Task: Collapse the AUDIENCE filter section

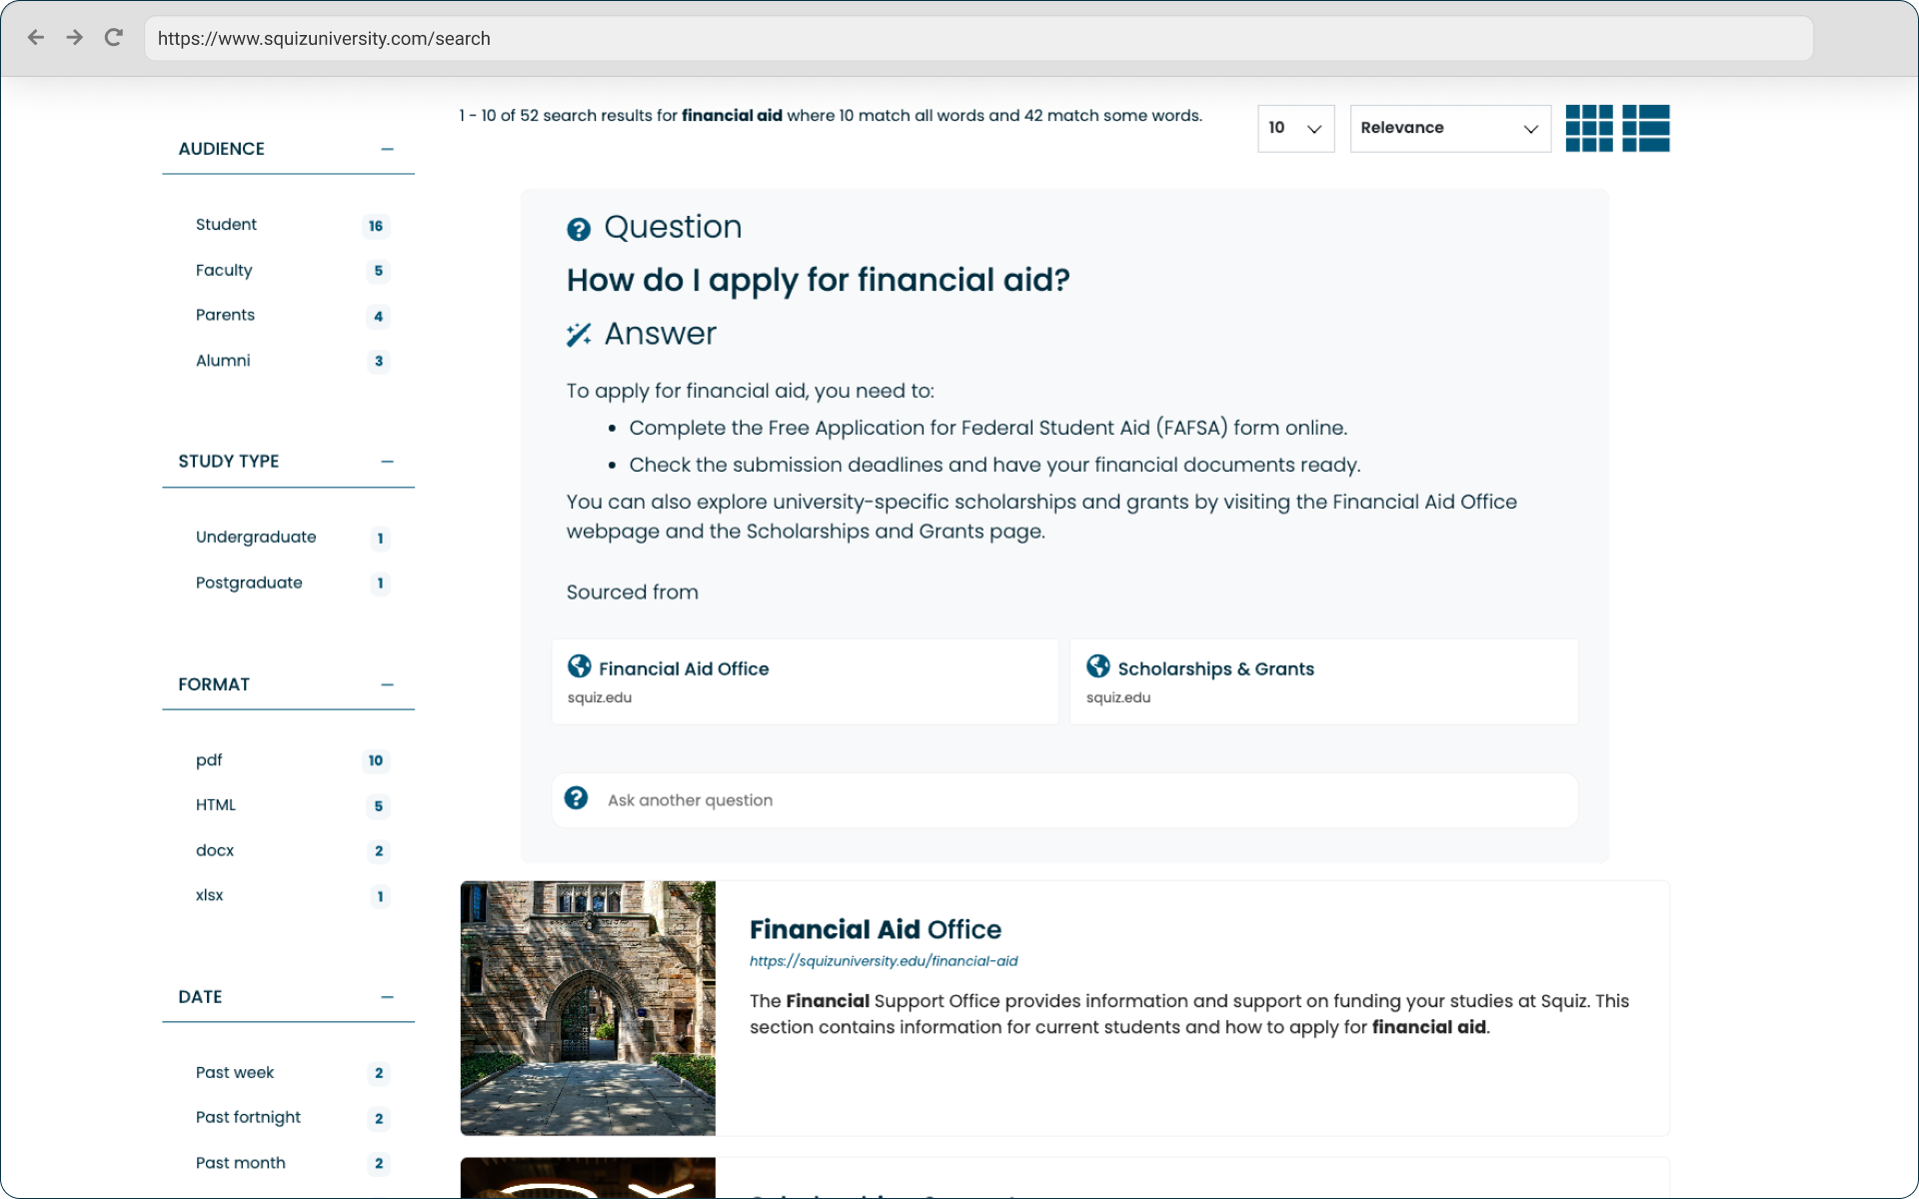Action: click(387, 149)
